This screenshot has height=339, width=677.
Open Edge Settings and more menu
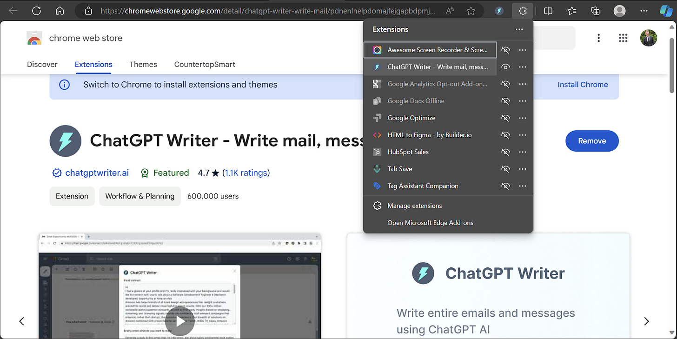644,11
